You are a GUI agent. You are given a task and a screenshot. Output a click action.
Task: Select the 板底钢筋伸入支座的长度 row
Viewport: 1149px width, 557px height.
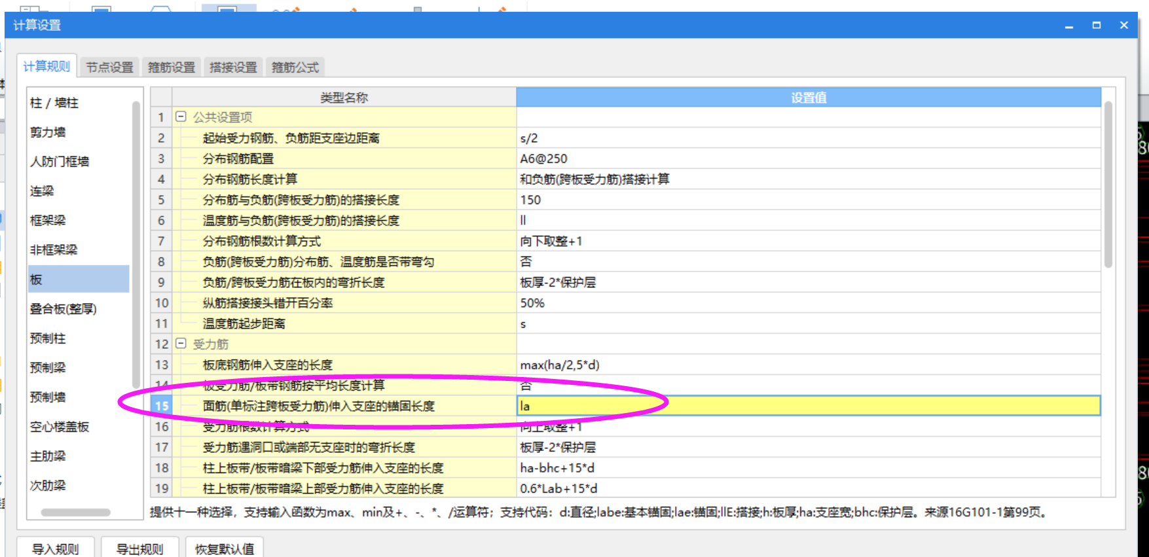click(x=344, y=365)
